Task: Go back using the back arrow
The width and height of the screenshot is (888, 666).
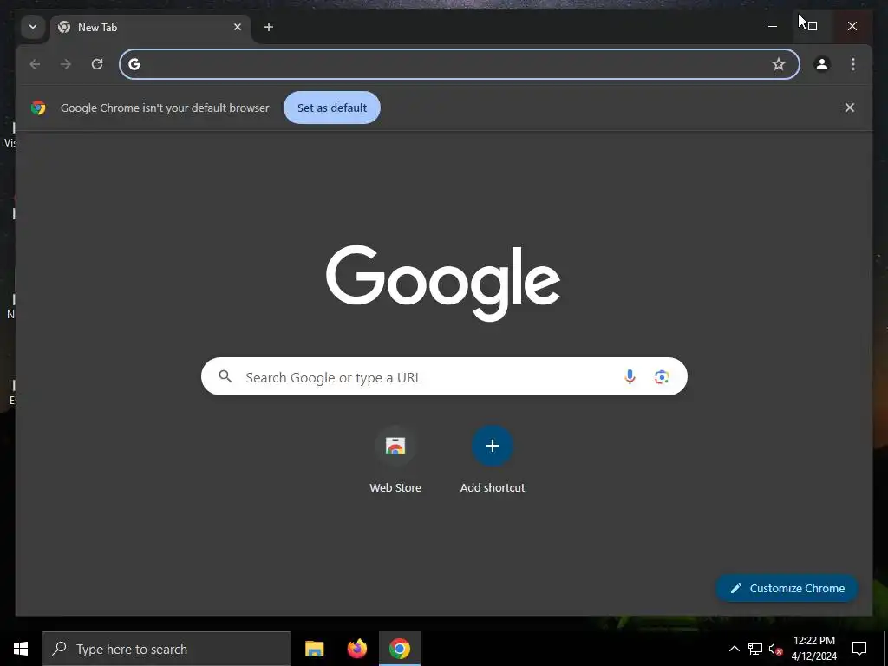Action: point(35,64)
